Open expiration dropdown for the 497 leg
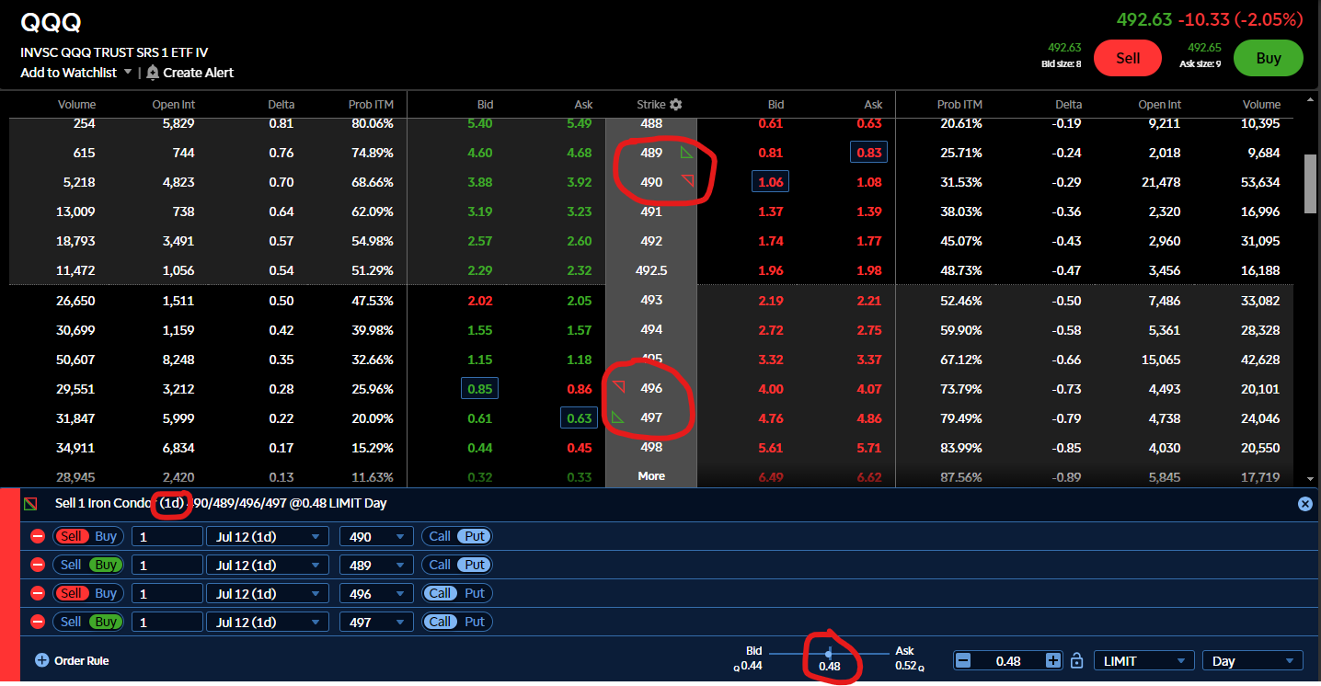 (267, 622)
